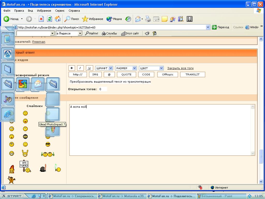This screenshot has height=199, width=265.
Task: Open the Избранное menu in menu bar
Action: coord(44,11)
